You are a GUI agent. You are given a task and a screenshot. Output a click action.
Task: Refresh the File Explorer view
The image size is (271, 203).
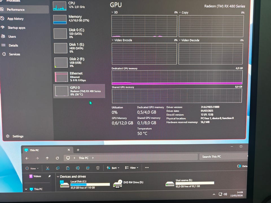pyautogui.click(x=57, y=158)
